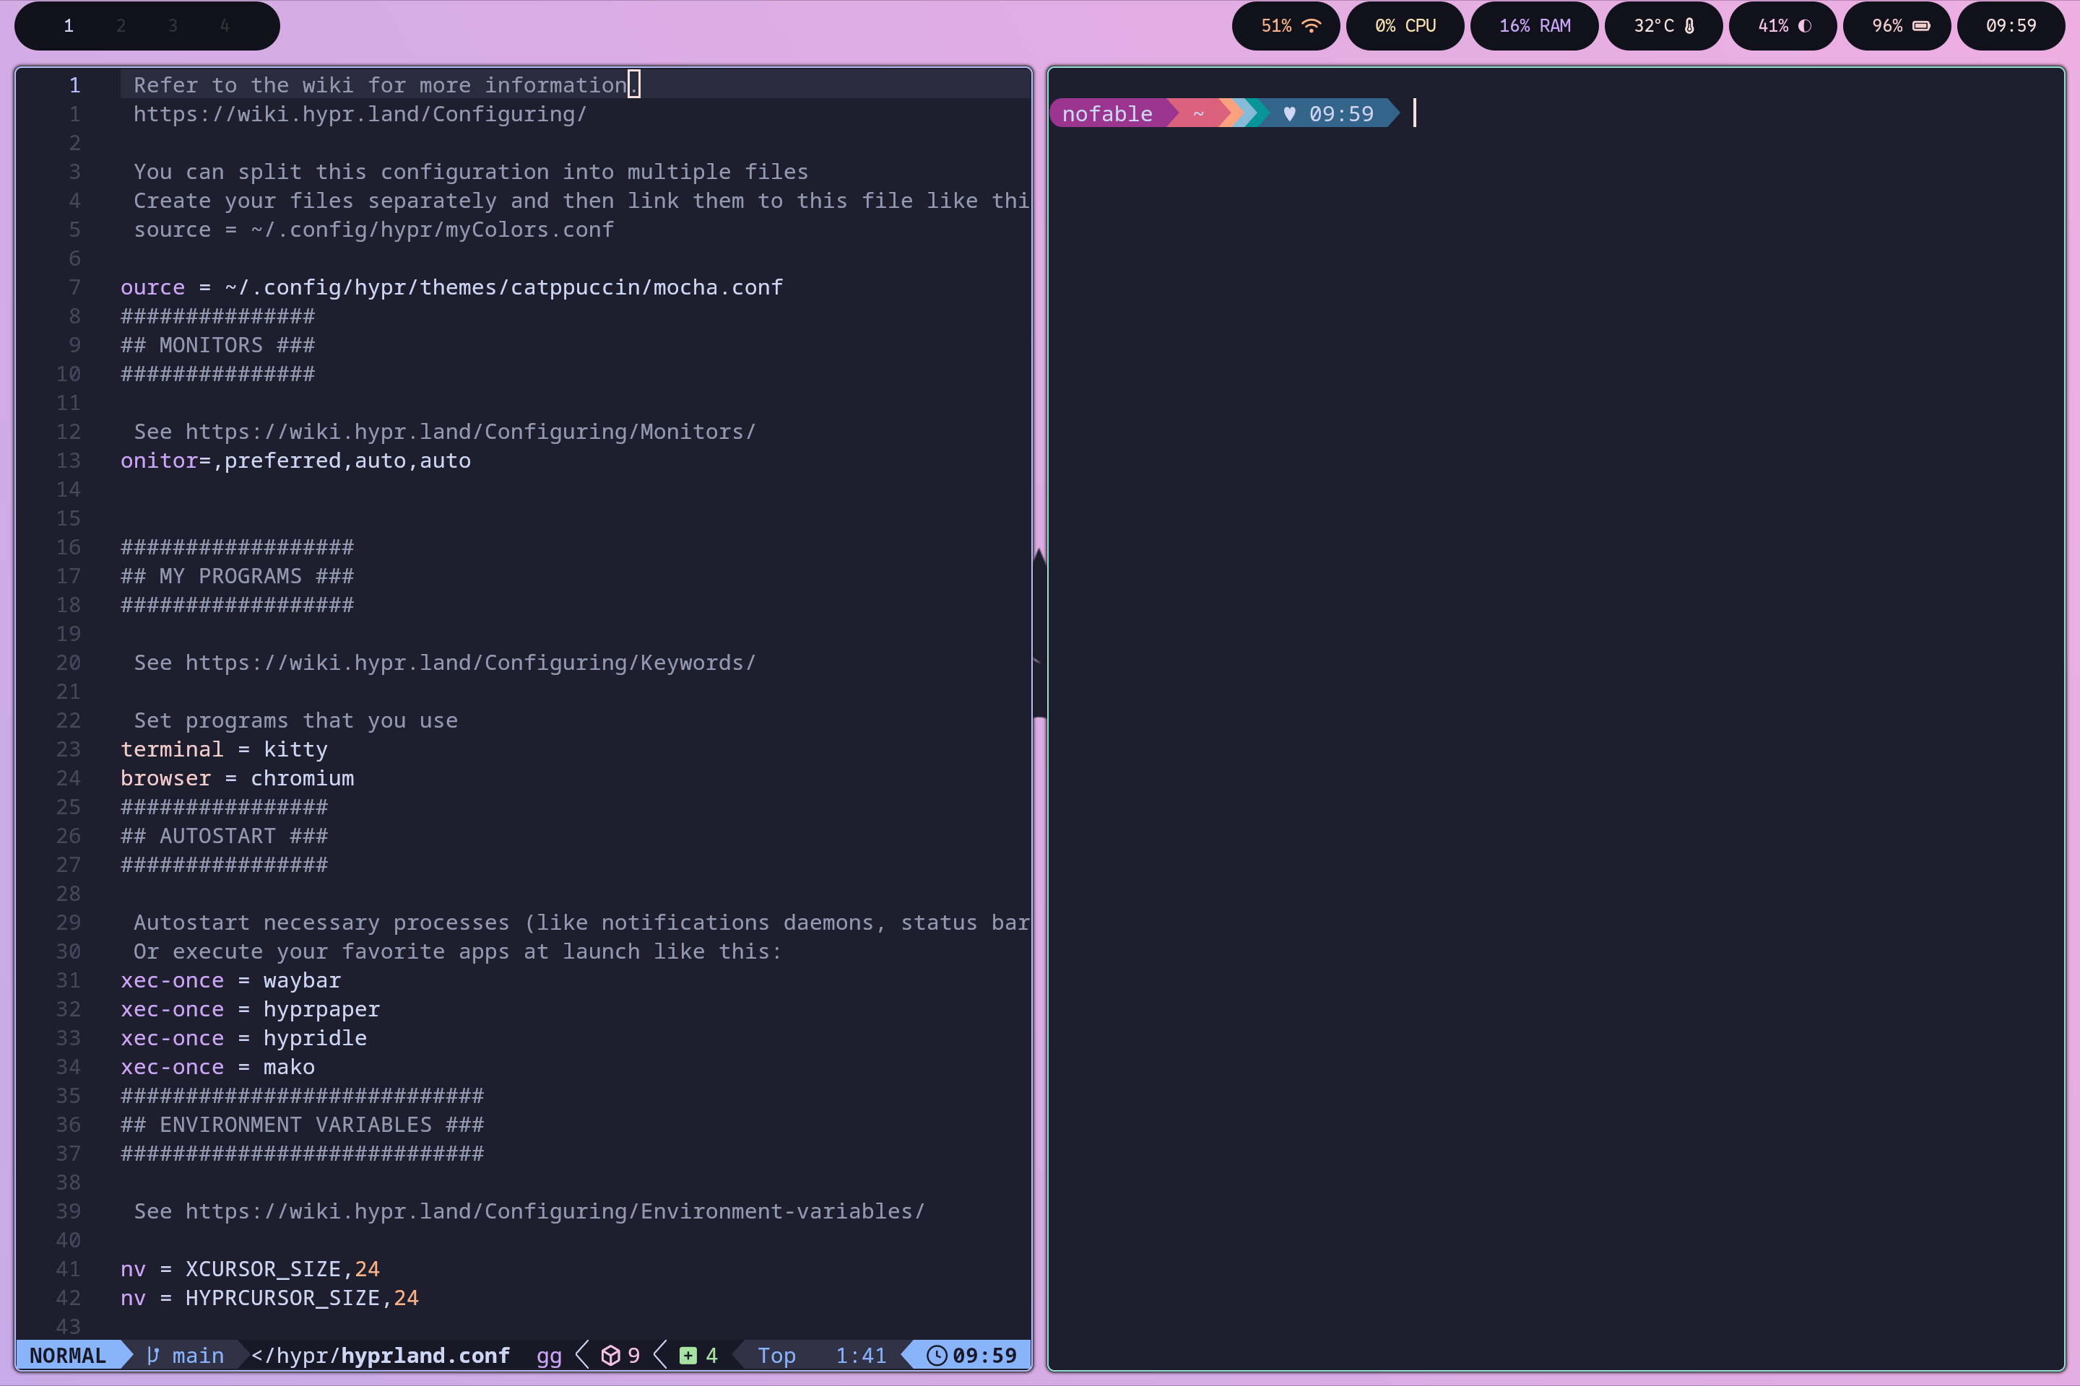Switch to workspace 2
Image resolution: width=2080 pixels, height=1386 pixels.
tap(121, 26)
